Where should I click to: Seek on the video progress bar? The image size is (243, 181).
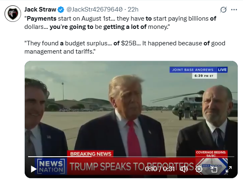pos(131,157)
